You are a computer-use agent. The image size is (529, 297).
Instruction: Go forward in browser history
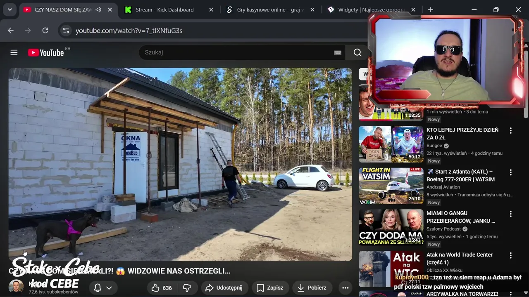28,31
